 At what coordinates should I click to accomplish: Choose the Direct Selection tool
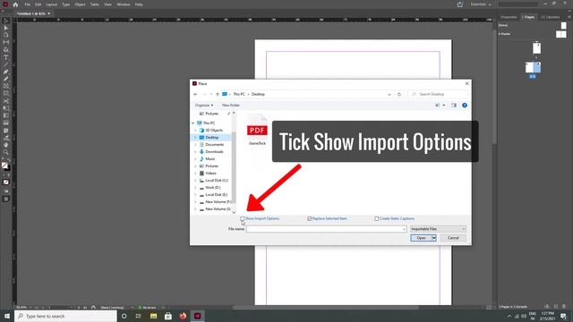pos(6,28)
